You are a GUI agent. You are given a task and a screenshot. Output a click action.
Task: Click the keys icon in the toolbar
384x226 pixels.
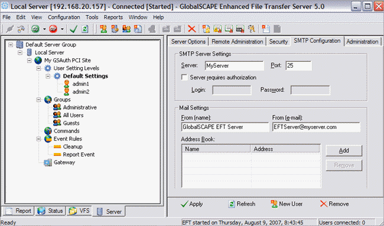pos(252,29)
